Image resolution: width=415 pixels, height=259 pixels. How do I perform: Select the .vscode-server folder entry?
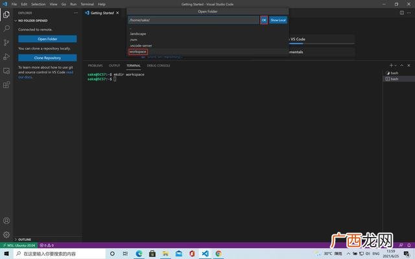coord(207,45)
